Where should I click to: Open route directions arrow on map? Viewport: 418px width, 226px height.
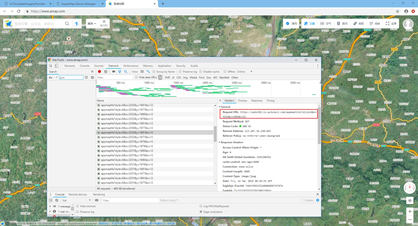[x=77, y=24]
